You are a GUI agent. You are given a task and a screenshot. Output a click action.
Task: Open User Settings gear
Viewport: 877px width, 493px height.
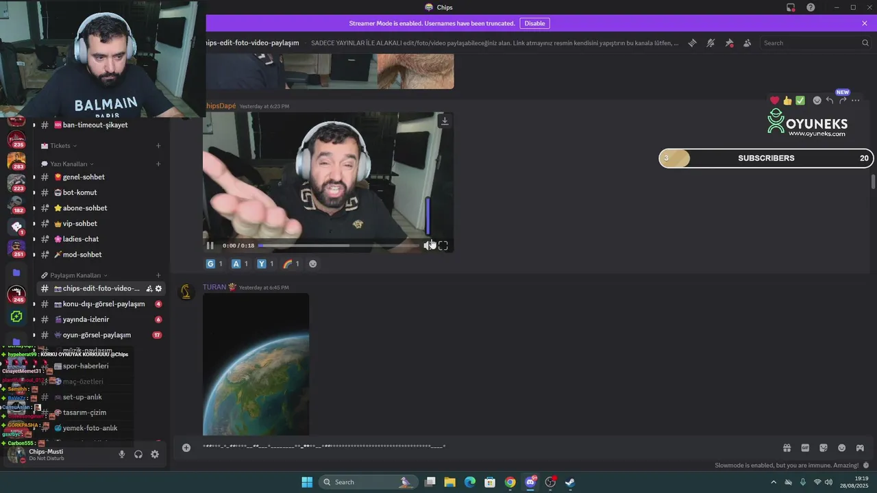(155, 455)
